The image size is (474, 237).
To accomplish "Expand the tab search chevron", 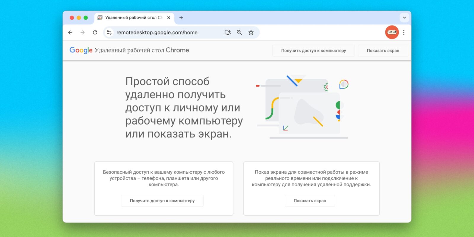I will coord(404,17).
